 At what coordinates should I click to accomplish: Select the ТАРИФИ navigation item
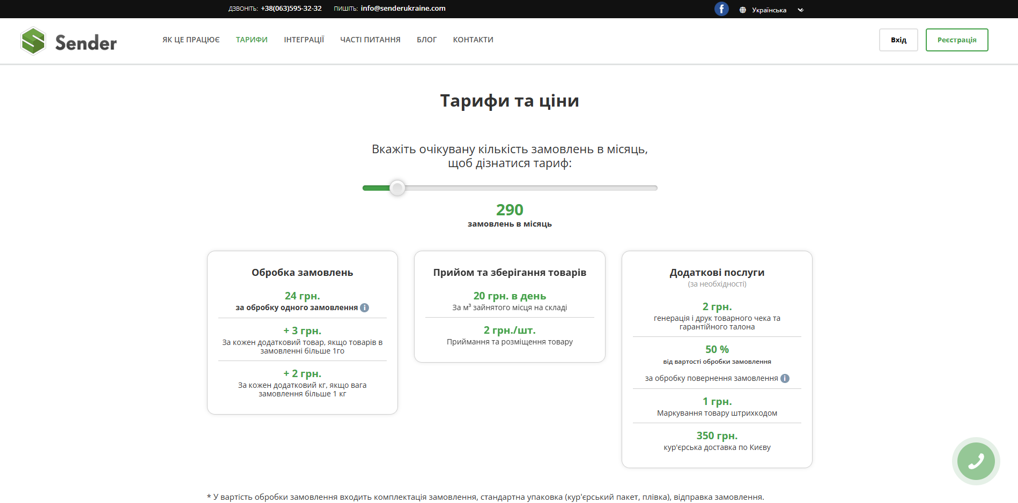pyautogui.click(x=251, y=39)
